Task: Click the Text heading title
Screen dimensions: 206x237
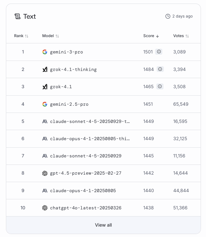Action: [30, 16]
